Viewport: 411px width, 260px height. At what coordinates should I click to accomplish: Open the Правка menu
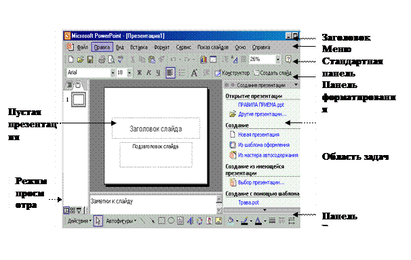coord(102,47)
